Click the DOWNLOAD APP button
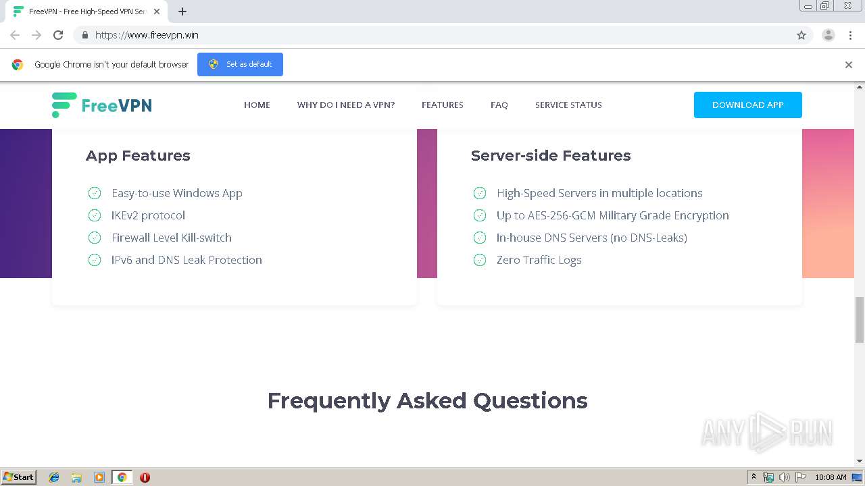The height and width of the screenshot is (486, 865). click(748, 105)
